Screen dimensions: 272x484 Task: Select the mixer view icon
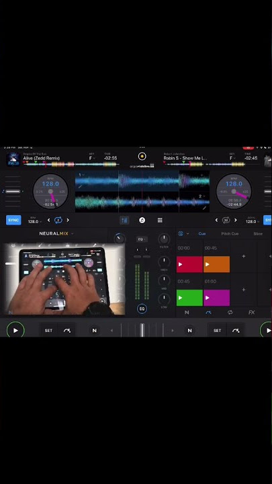coord(124,220)
